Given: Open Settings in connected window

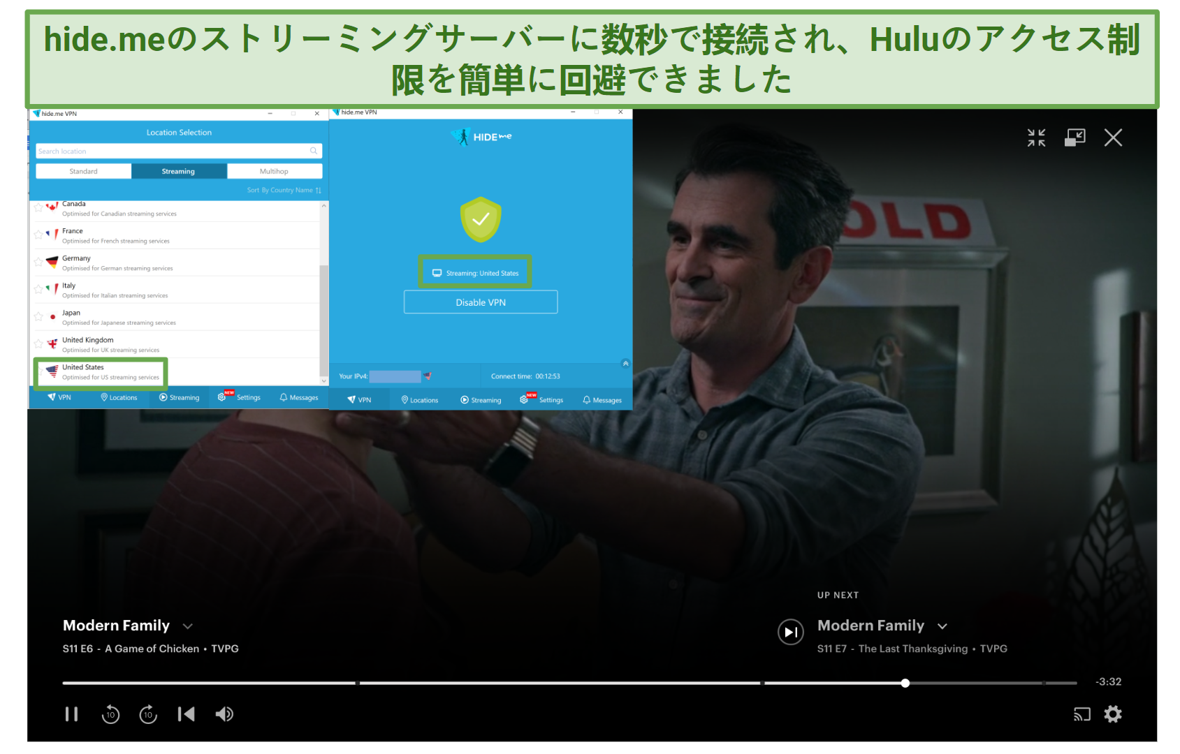Looking at the screenshot, I should click(x=541, y=399).
